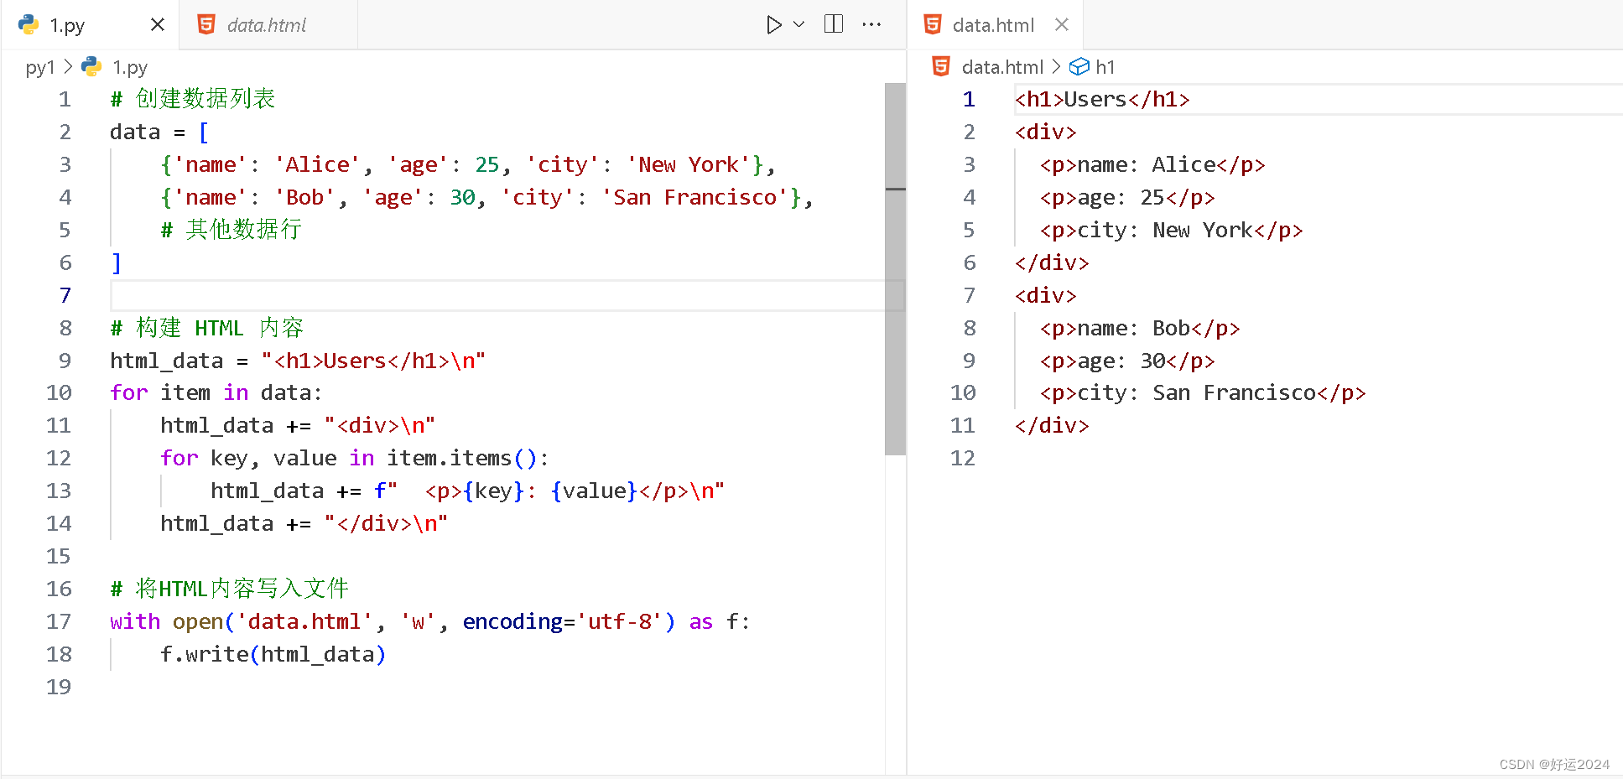The height and width of the screenshot is (779, 1623).
Task: Click the HTML icon in the right breadcrumb bar
Action: [x=940, y=66]
